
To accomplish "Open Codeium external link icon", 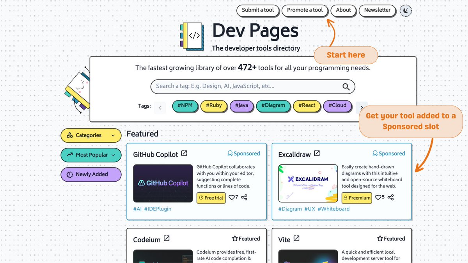I will point(167,238).
